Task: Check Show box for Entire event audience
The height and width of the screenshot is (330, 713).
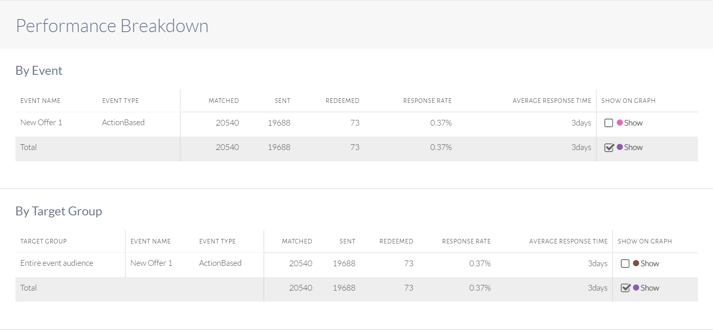Action: point(625,263)
